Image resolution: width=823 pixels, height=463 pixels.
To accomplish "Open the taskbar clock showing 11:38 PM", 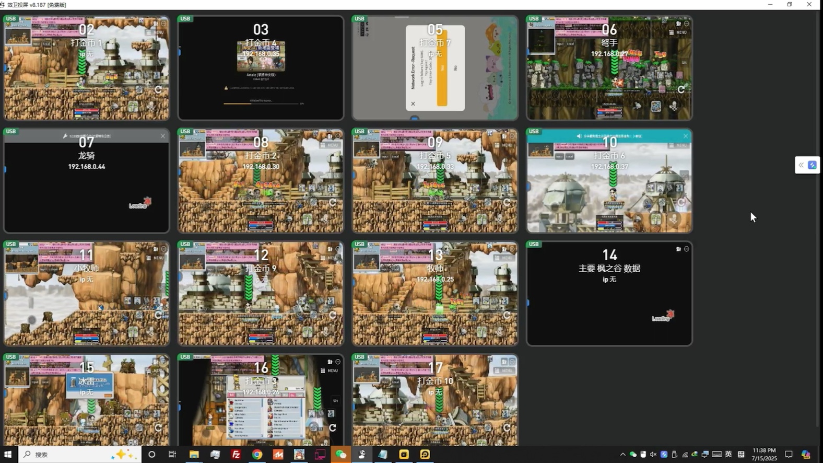I will click(x=765, y=454).
